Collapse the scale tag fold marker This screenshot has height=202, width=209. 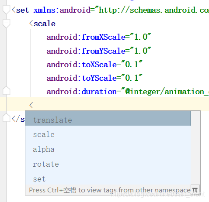[7, 24]
